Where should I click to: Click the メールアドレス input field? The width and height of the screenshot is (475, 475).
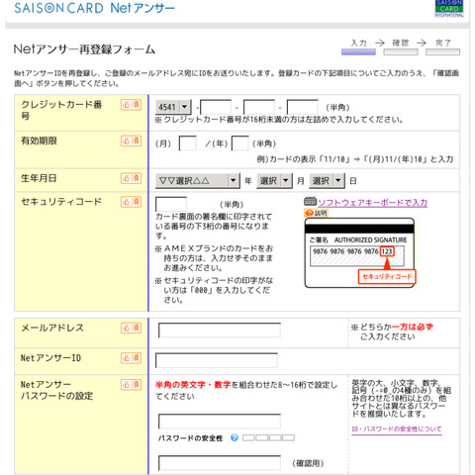(x=220, y=331)
